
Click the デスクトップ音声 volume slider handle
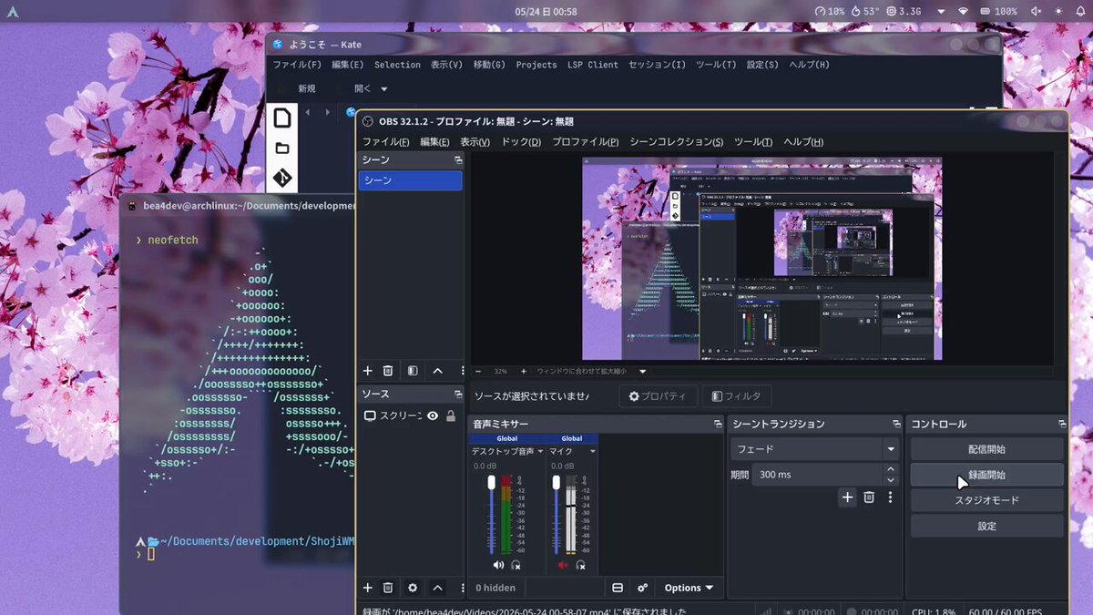[492, 482]
